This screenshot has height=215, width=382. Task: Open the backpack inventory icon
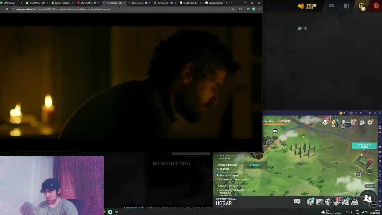click(355, 202)
